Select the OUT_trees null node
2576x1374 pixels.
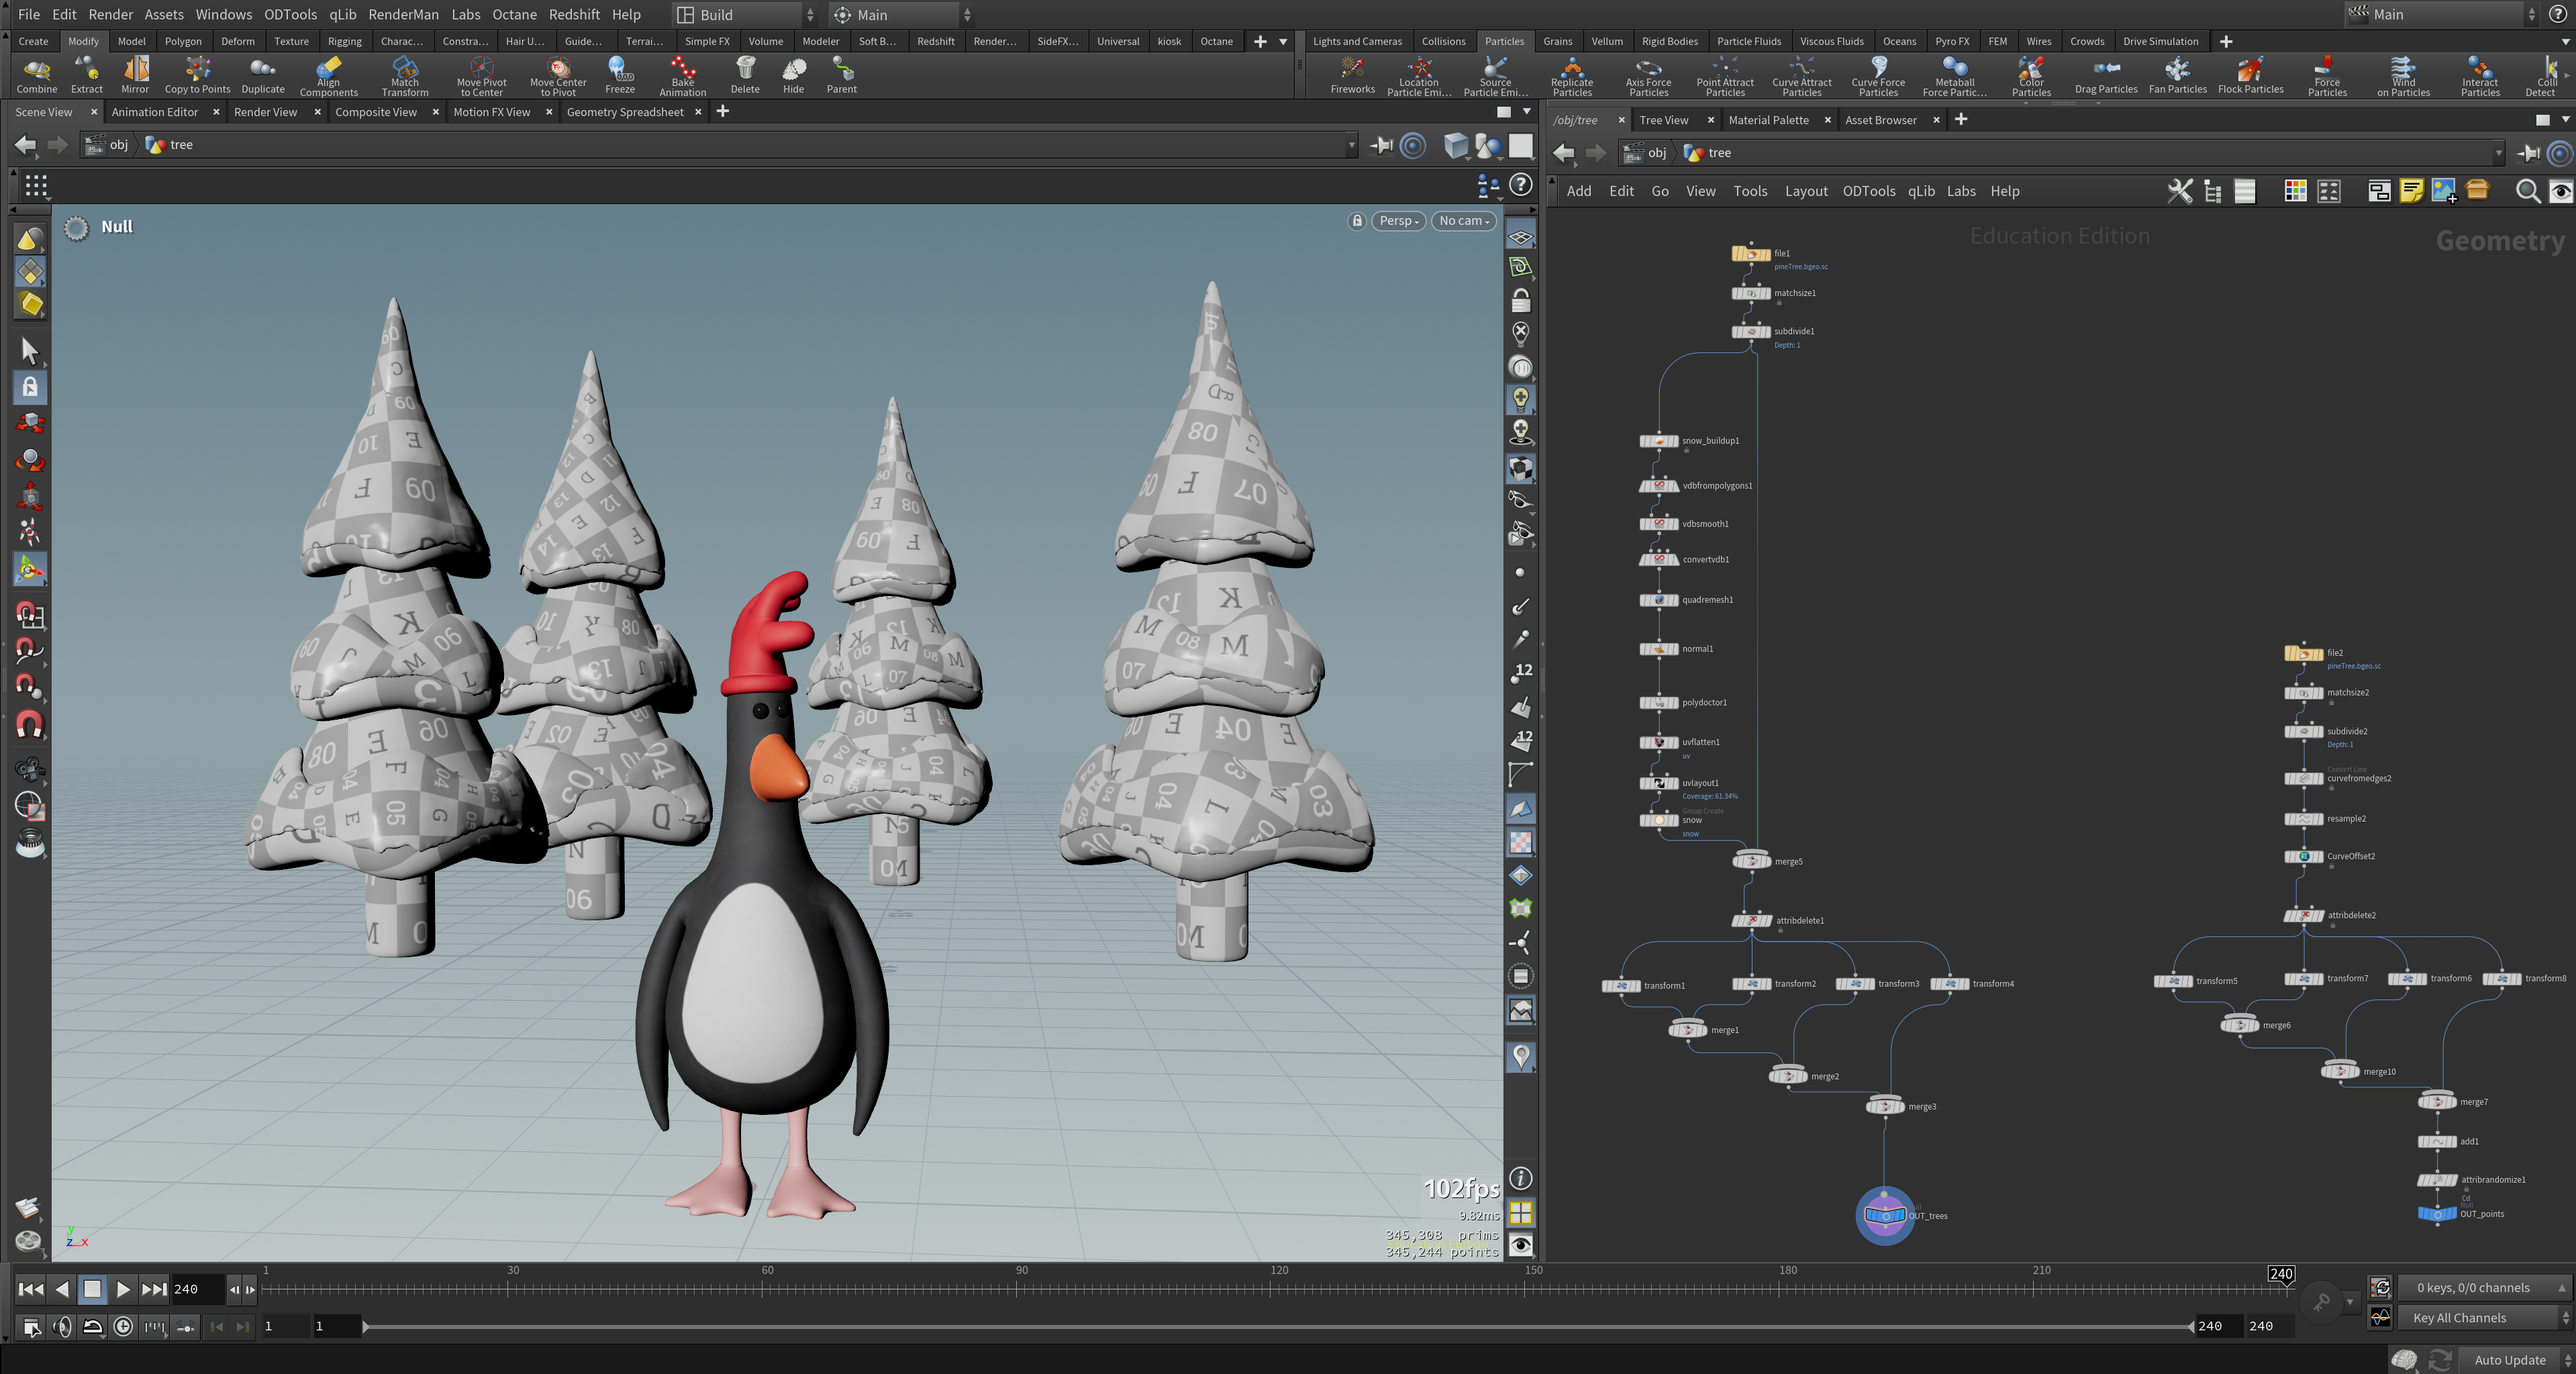[x=1885, y=1216]
